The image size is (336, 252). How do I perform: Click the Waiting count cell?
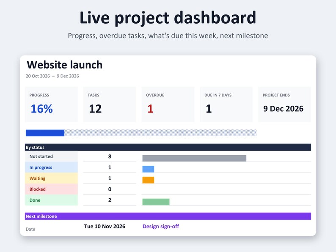110,178
